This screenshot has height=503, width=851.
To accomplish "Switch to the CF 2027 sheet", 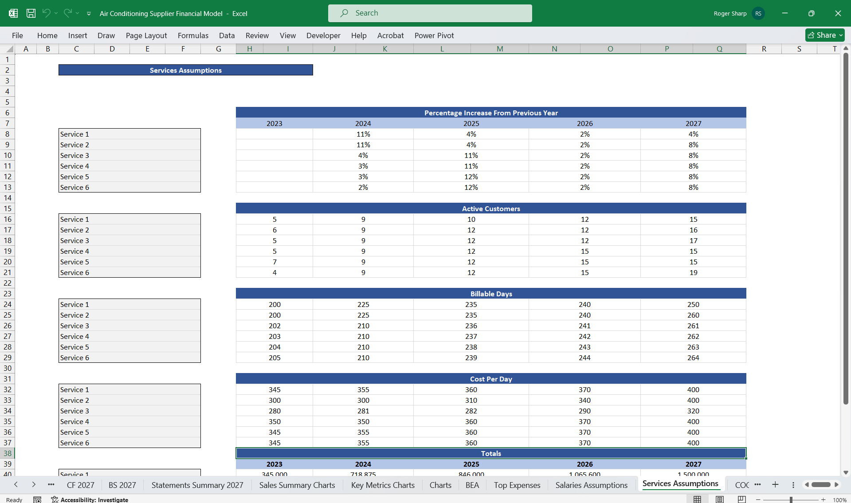I will (81, 485).
